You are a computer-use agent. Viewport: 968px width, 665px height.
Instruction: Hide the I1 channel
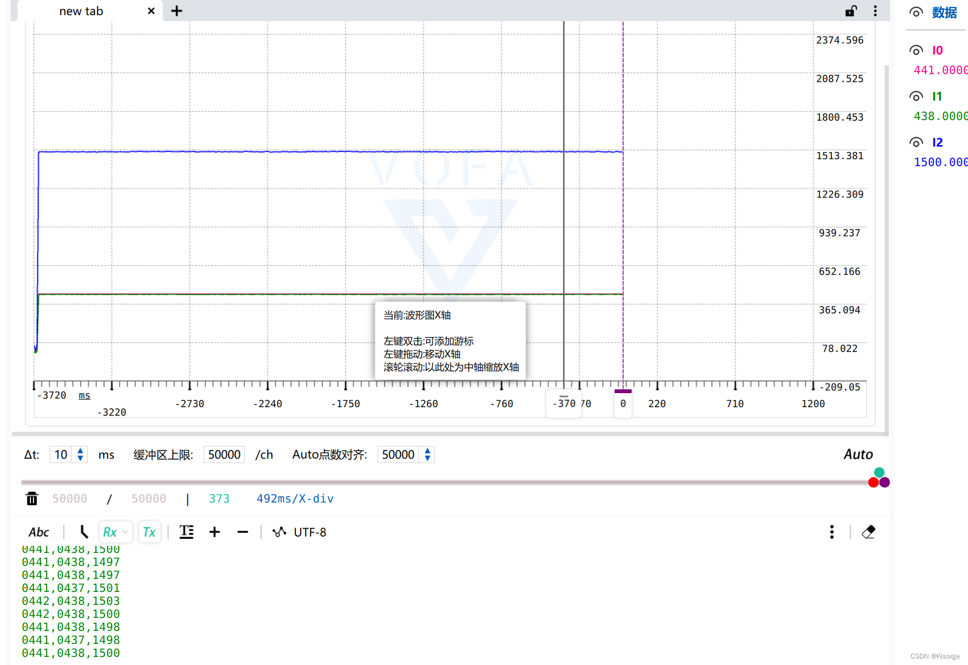(x=916, y=96)
